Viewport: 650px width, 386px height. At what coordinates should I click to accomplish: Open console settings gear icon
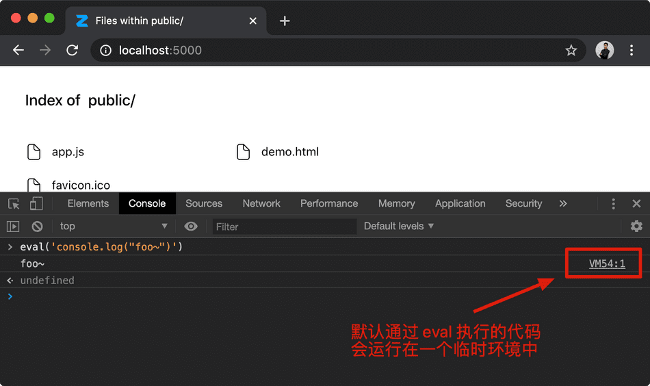636,227
